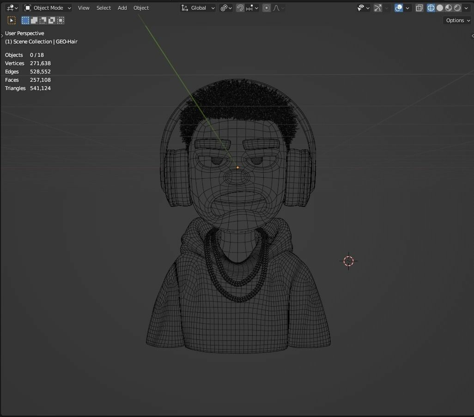This screenshot has height=417, width=474.
Task: Select Wireframe shading mode icon
Action: click(431, 8)
